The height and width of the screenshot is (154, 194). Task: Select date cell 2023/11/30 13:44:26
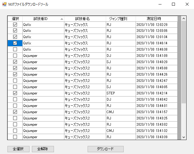[156, 74]
